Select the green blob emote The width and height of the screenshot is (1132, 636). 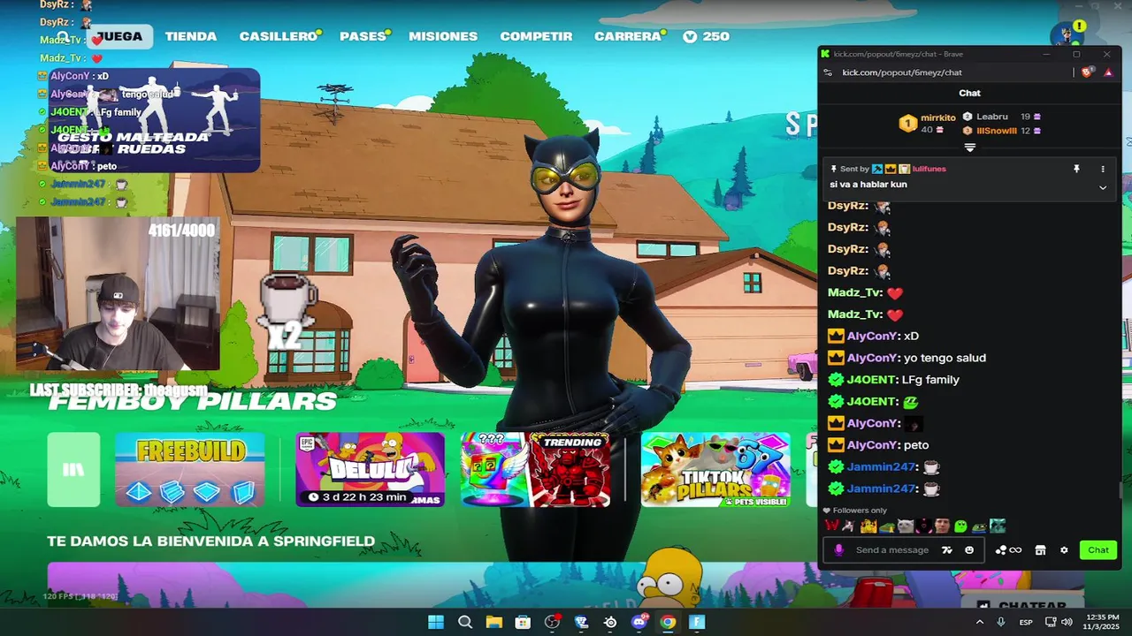(961, 526)
